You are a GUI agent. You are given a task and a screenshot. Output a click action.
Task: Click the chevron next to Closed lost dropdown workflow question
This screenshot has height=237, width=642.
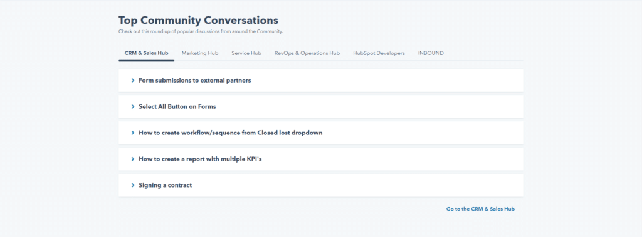click(x=133, y=133)
